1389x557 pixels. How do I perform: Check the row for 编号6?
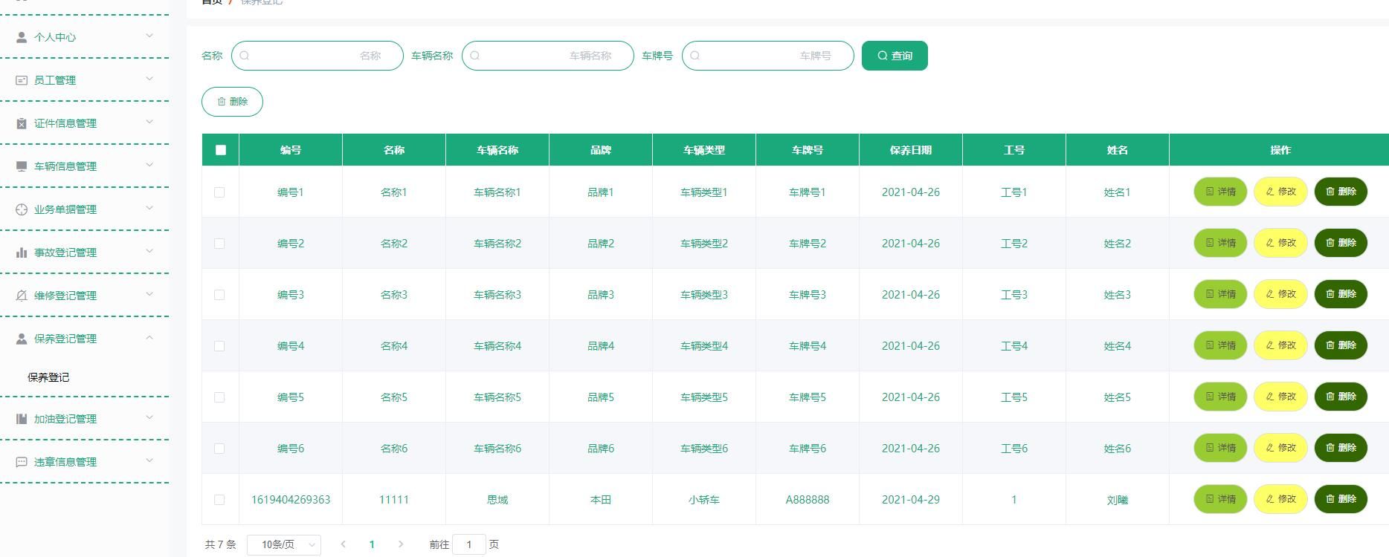click(x=219, y=449)
